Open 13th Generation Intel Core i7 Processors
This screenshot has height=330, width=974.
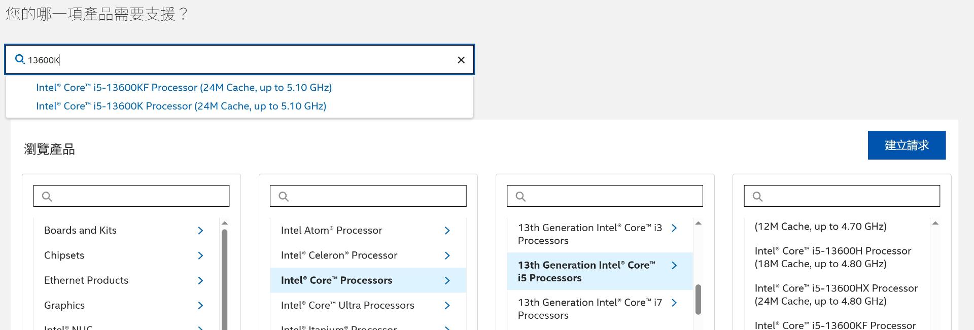[589, 309]
